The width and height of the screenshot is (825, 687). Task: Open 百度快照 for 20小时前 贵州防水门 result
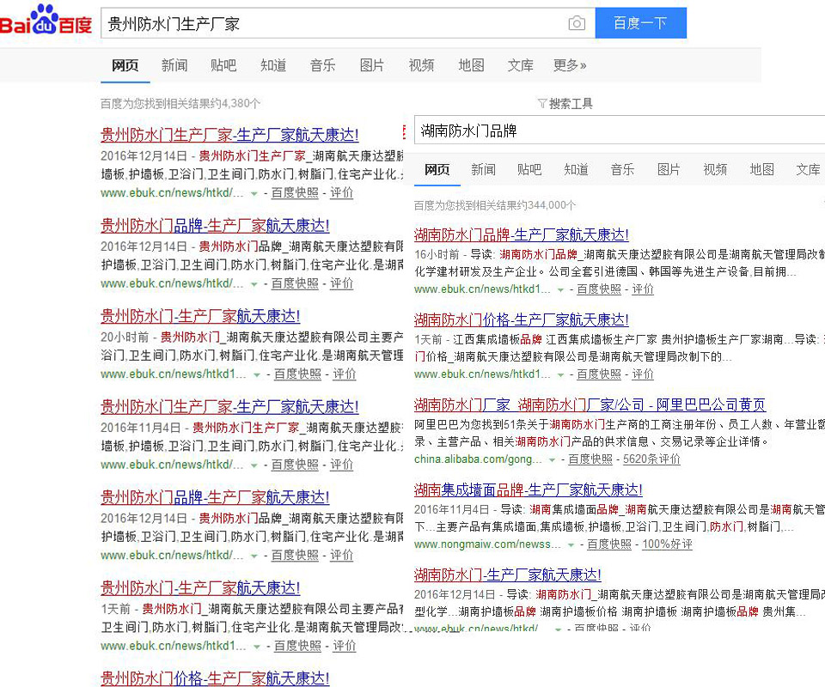pyautogui.click(x=298, y=374)
